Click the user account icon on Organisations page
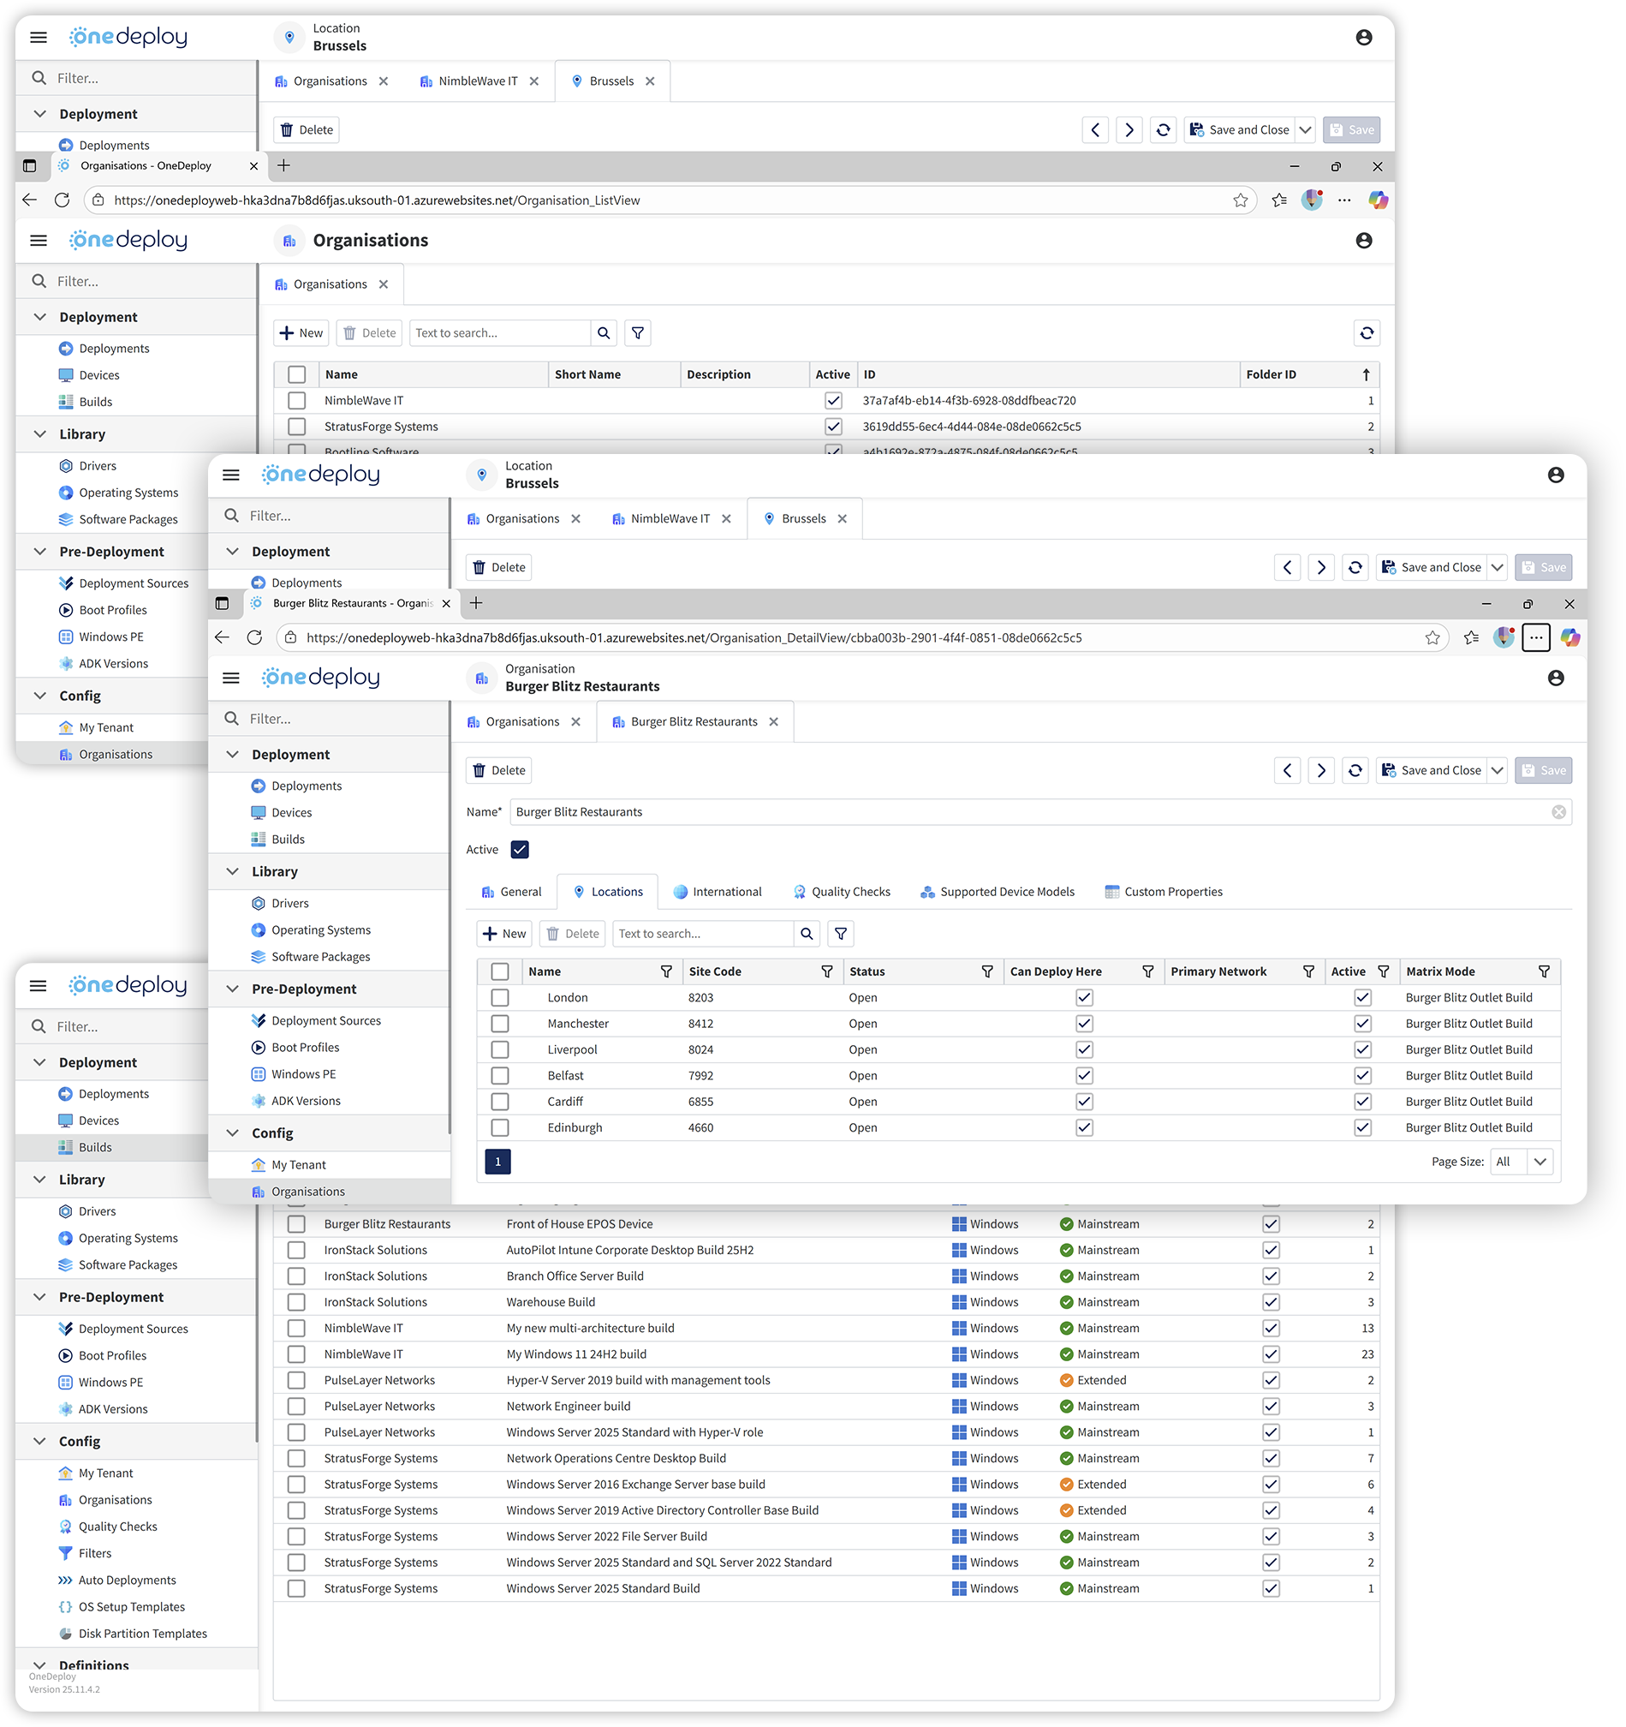The height and width of the screenshot is (1727, 1626). tap(1363, 241)
